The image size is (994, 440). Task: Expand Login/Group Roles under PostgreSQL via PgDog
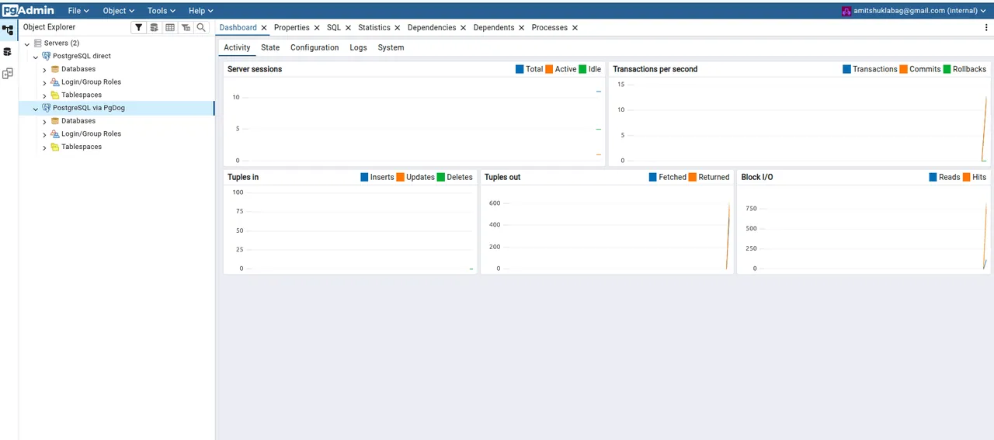click(44, 134)
